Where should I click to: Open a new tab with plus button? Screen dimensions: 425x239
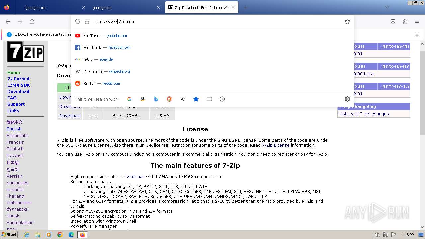coord(246,7)
